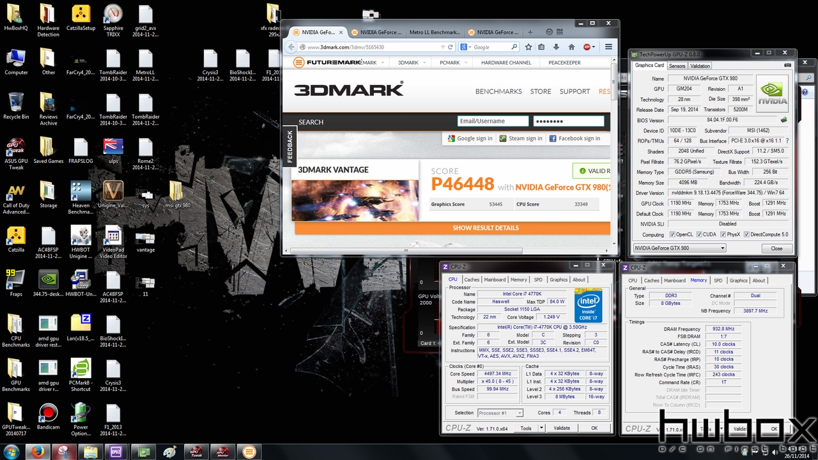Click the Email/Username field
This screenshot has width=818, height=460.
tap(493, 121)
